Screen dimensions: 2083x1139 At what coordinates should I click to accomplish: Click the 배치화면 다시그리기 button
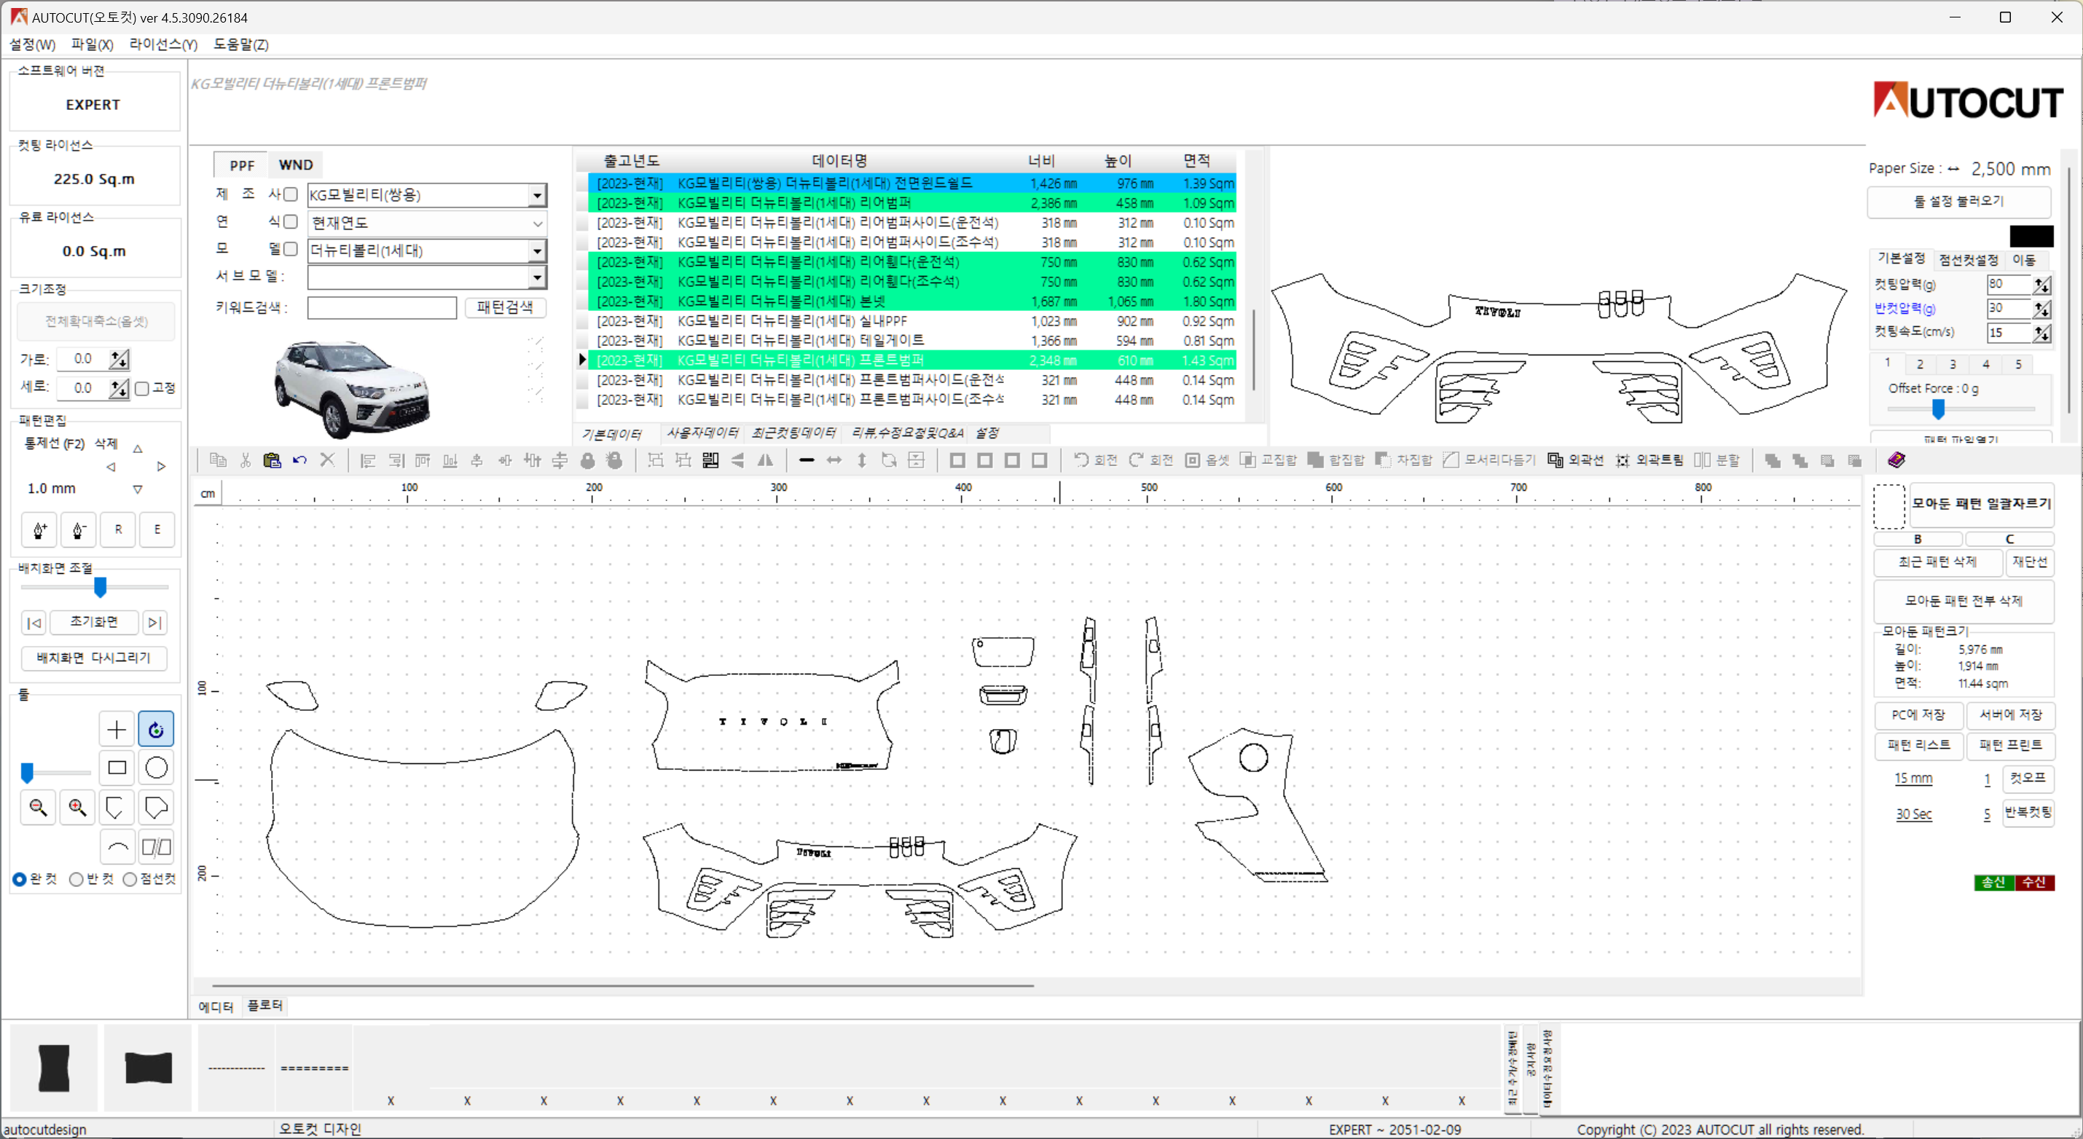click(94, 658)
